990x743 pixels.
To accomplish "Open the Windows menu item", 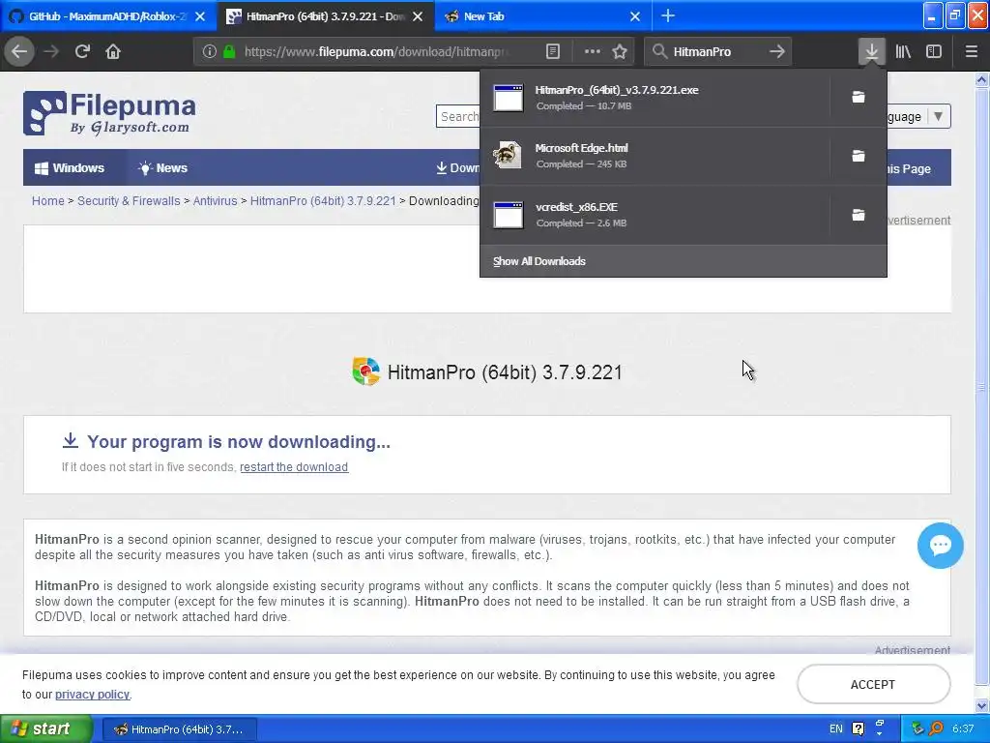I will coord(70,168).
